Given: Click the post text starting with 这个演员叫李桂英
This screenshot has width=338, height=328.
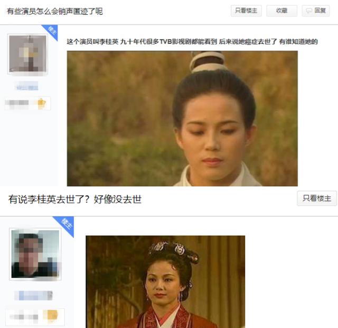Looking at the screenshot, I should click(x=192, y=41).
